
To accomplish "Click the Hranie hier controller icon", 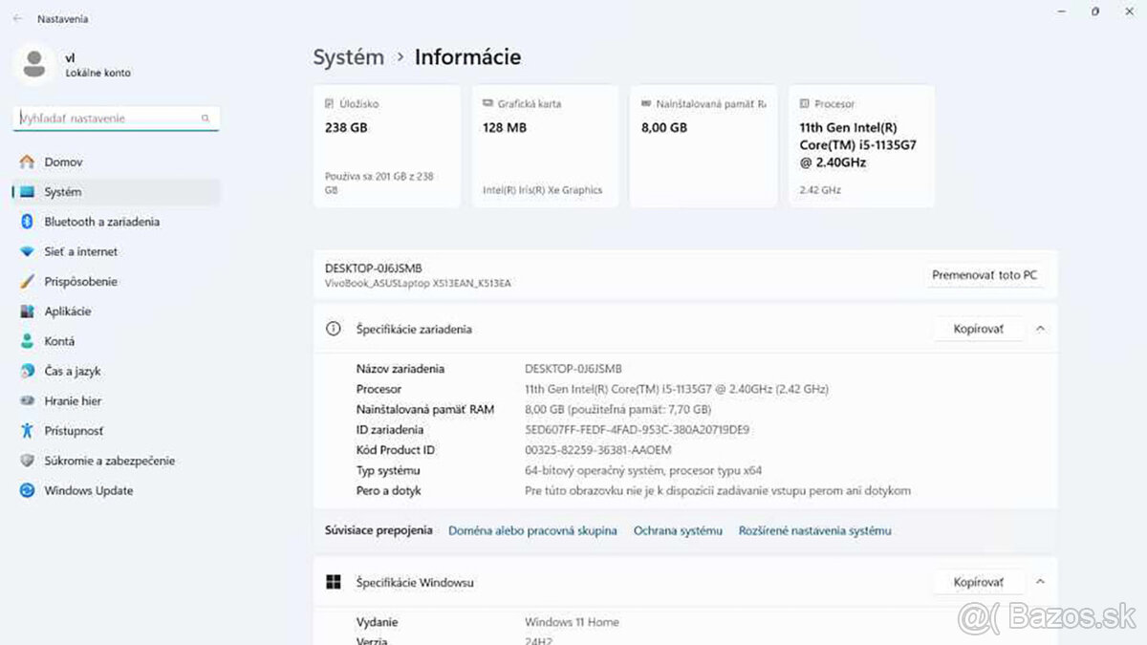I will coord(29,400).
